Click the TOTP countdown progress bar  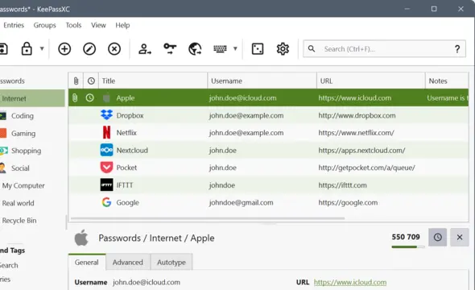coord(407,247)
